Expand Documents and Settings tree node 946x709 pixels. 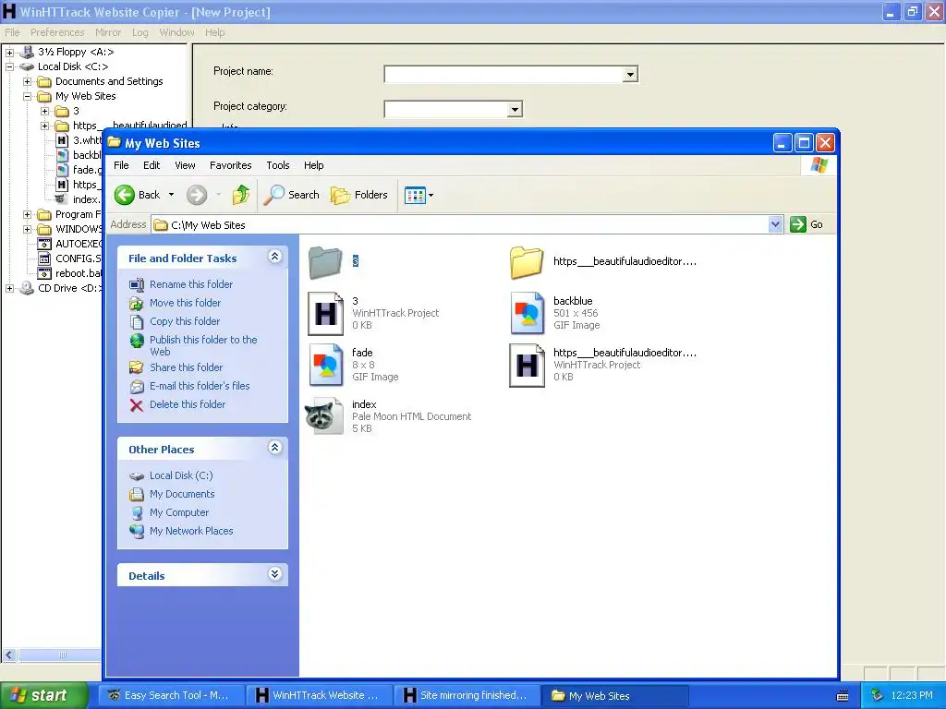click(27, 81)
